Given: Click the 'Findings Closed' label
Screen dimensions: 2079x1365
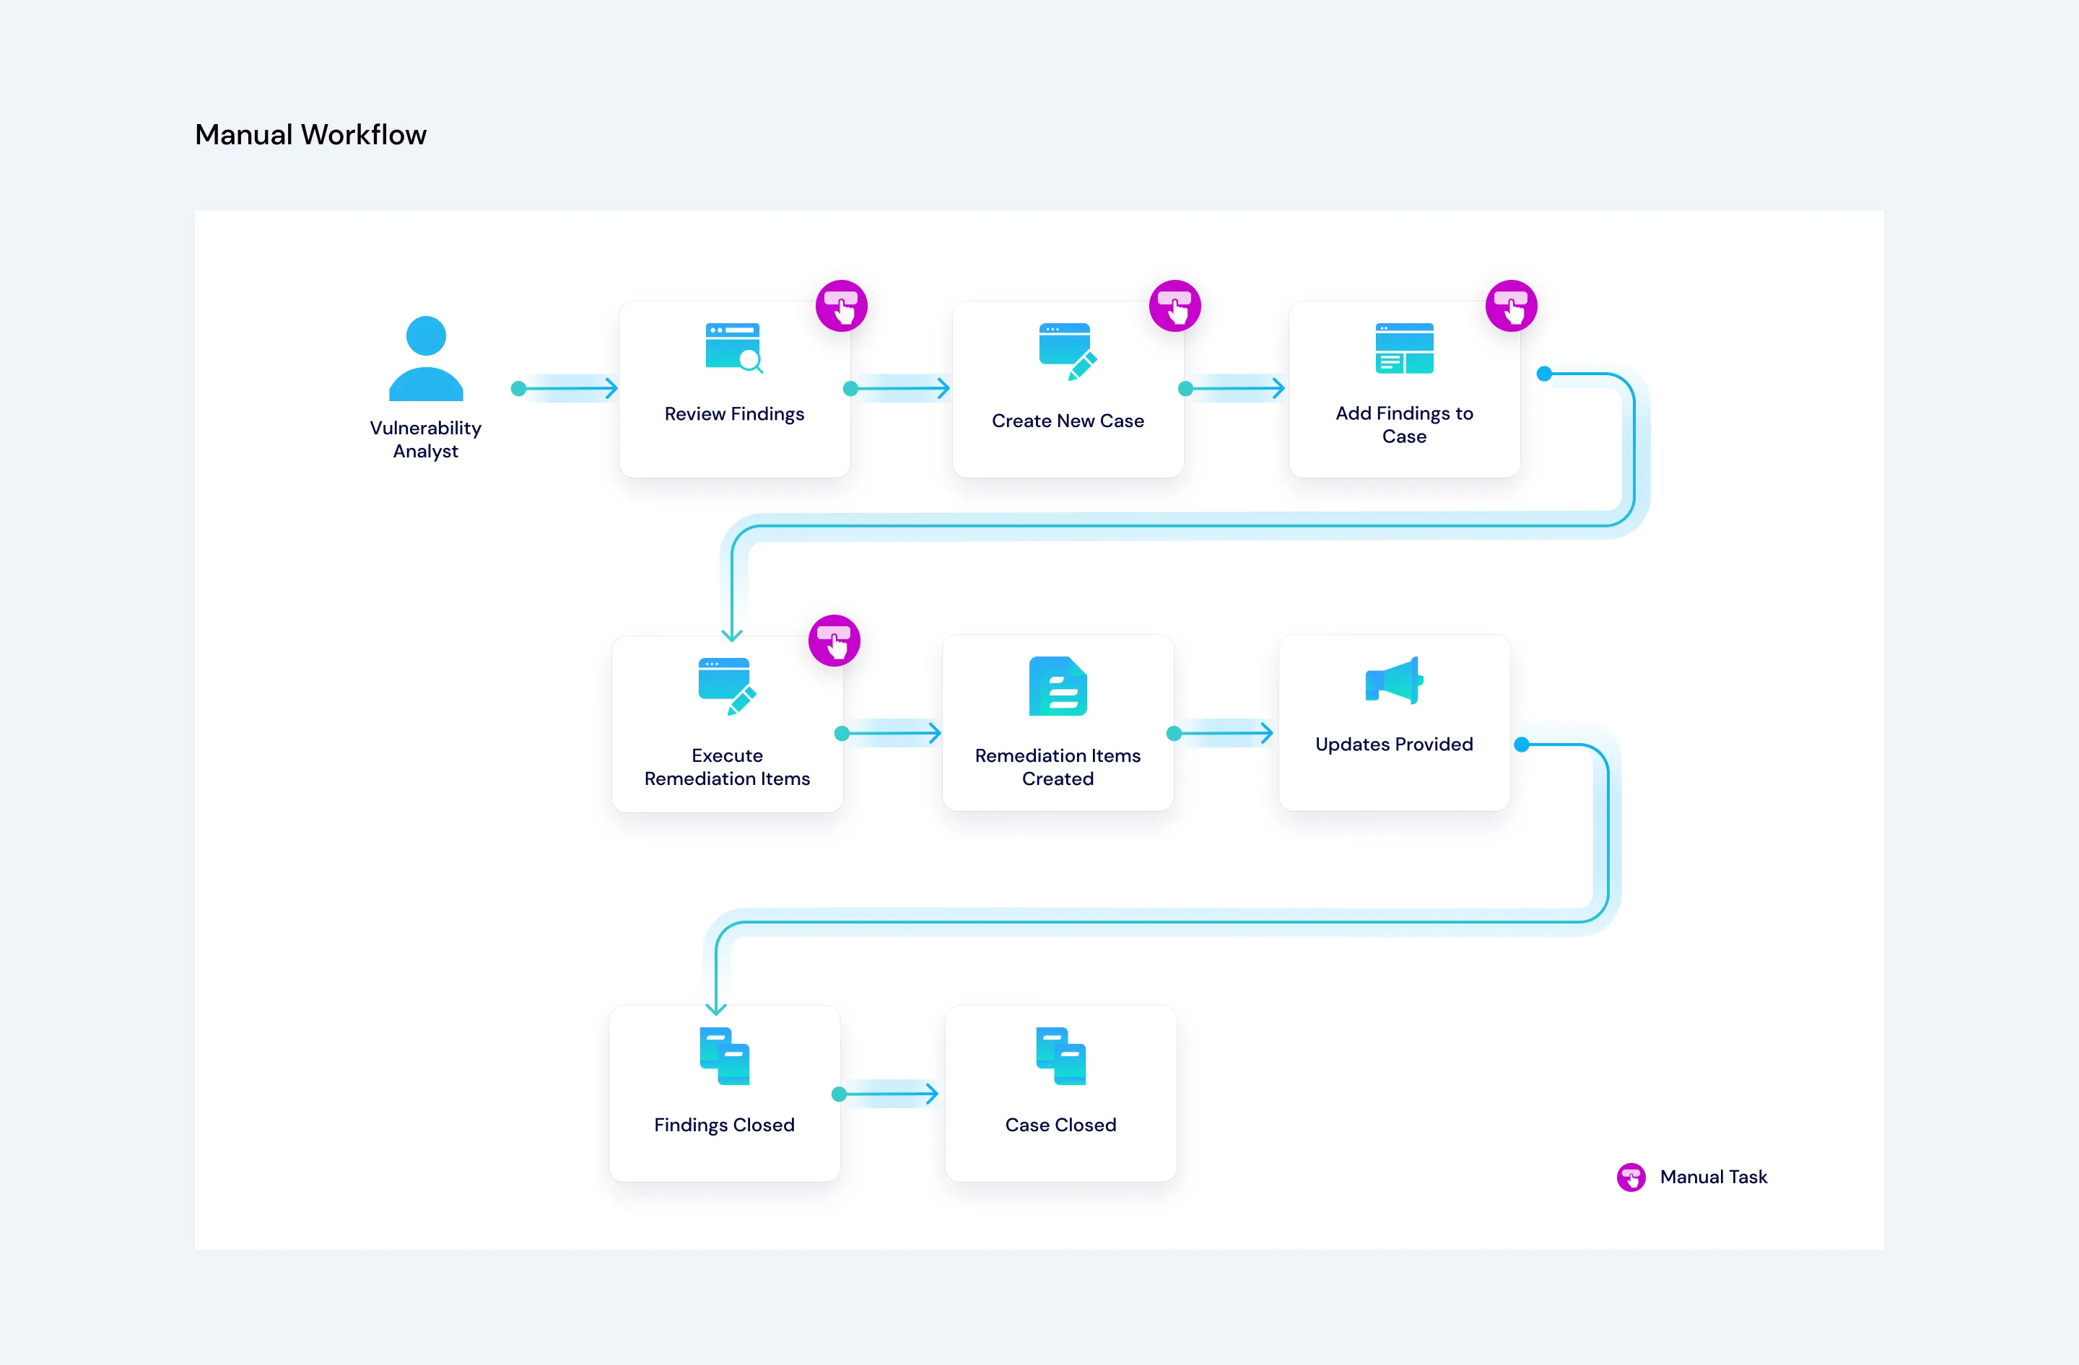Looking at the screenshot, I should [x=724, y=1125].
